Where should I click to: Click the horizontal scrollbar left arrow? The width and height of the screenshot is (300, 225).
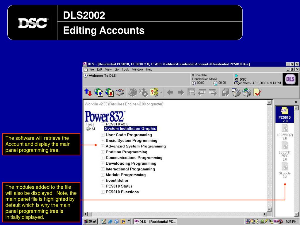[86, 214]
